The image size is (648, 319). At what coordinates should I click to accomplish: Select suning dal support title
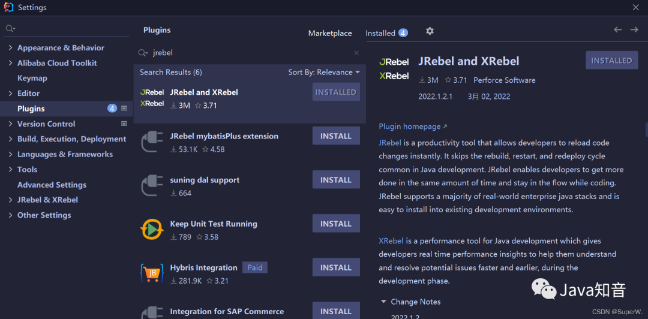[205, 180]
